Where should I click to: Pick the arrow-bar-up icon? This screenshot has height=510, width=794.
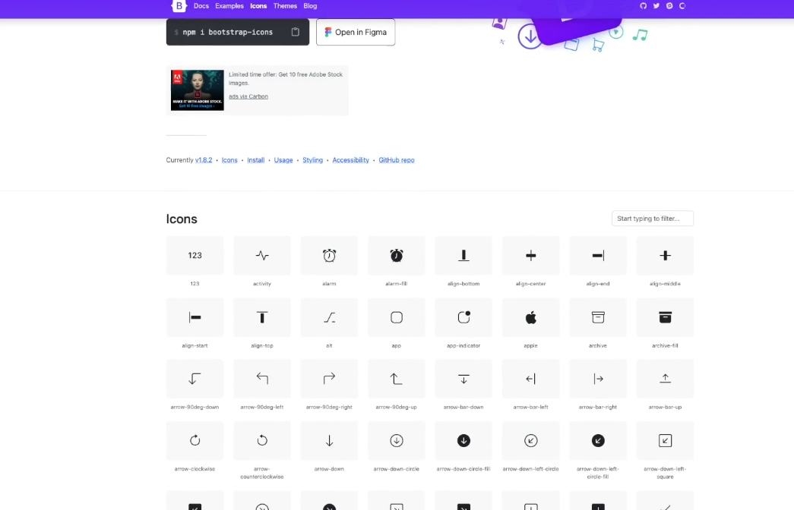(665, 379)
